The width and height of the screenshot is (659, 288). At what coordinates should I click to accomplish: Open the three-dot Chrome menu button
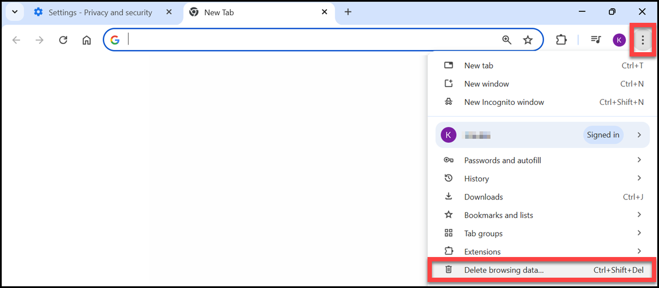pyautogui.click(x=643, y=40)
